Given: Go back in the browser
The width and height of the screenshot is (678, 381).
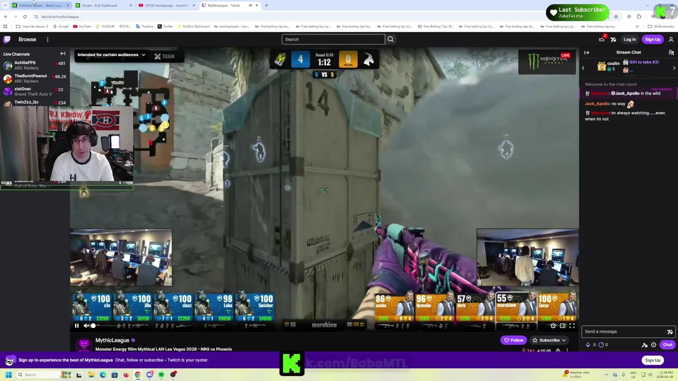Looking at the screenshot, I should pyautogui.click(x=6, y=16).
